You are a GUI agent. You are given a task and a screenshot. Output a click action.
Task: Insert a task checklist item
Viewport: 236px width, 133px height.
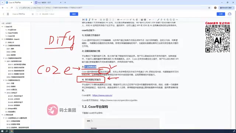(107, 20)
